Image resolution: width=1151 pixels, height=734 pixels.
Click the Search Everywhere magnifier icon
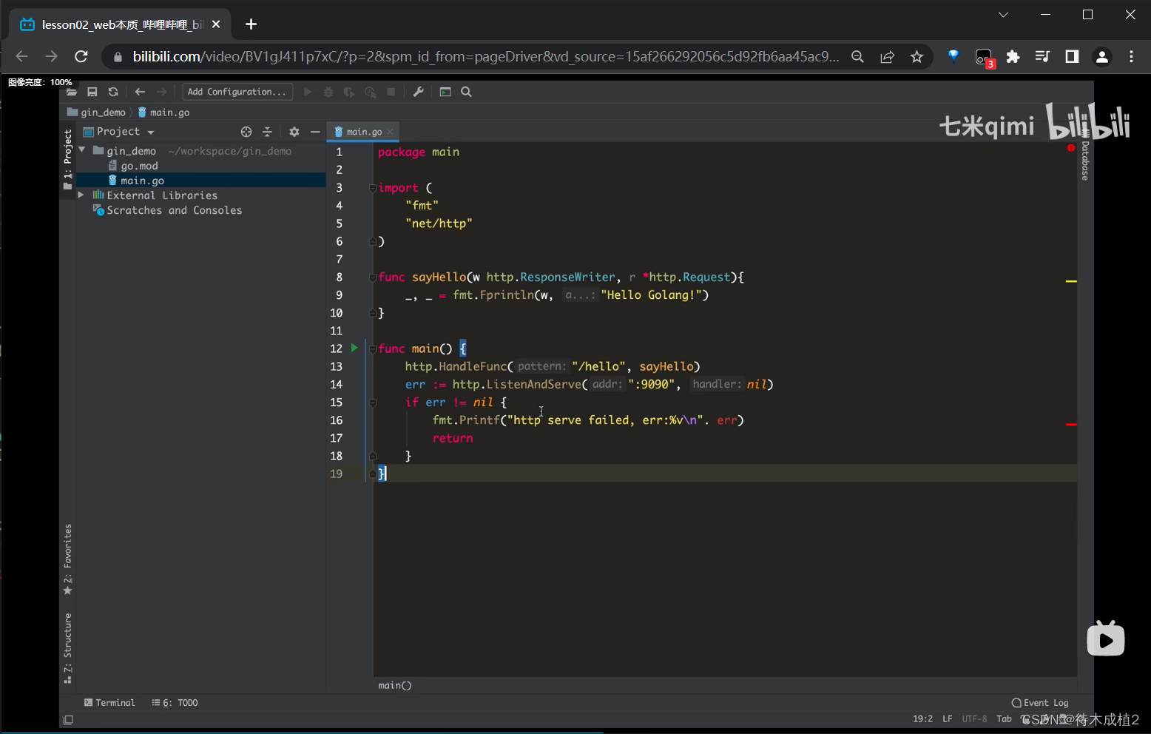point(466,92)
